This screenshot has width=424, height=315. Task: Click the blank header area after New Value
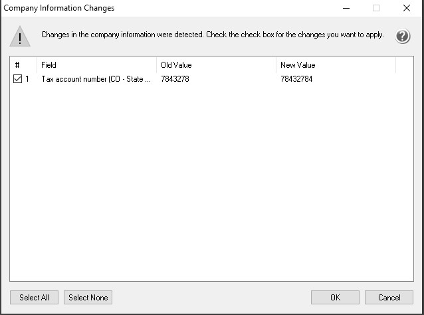click(405, 65)
